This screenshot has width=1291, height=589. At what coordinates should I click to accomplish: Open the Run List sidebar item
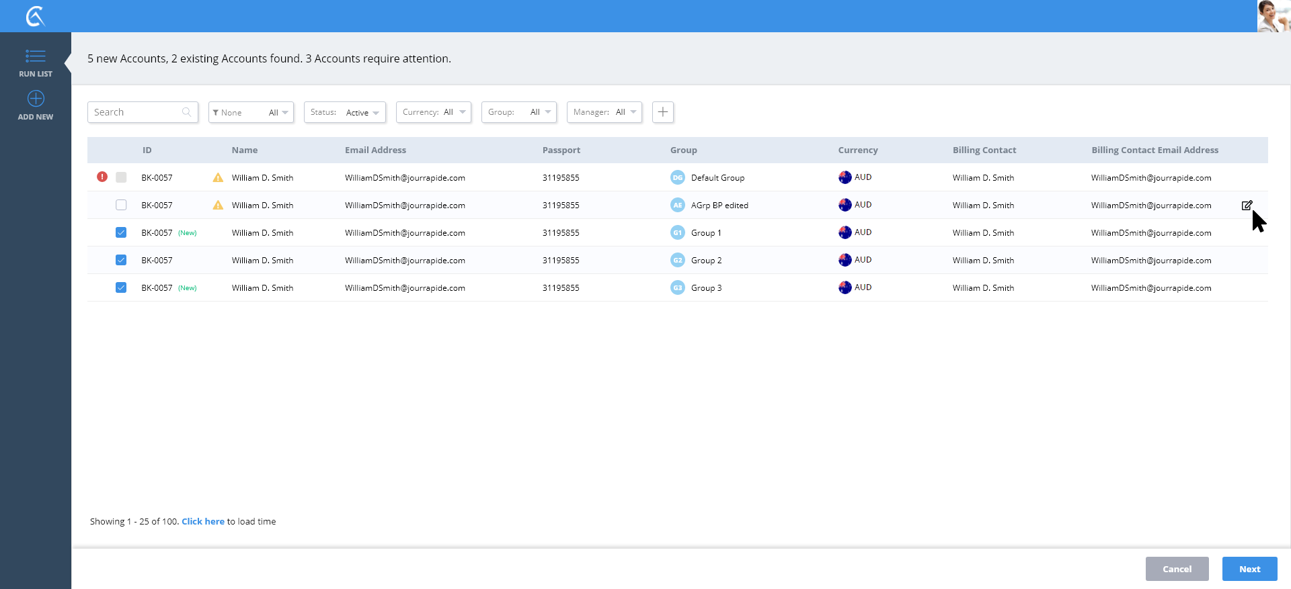point(36,63)
